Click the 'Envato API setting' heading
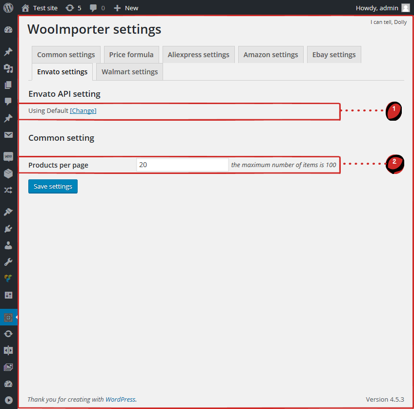Viewport: 414px width, 409px height. point(64,94)
